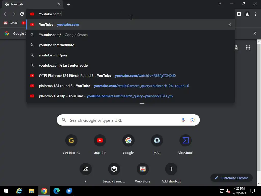Open the Google apps grid icon

pos(248,48)
